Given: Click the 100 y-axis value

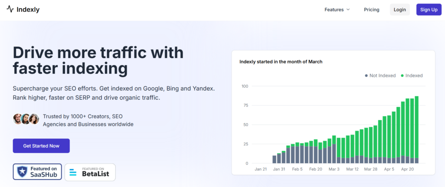Looking at the screenshot, I should pyautogui.click(x=245, y=86).
